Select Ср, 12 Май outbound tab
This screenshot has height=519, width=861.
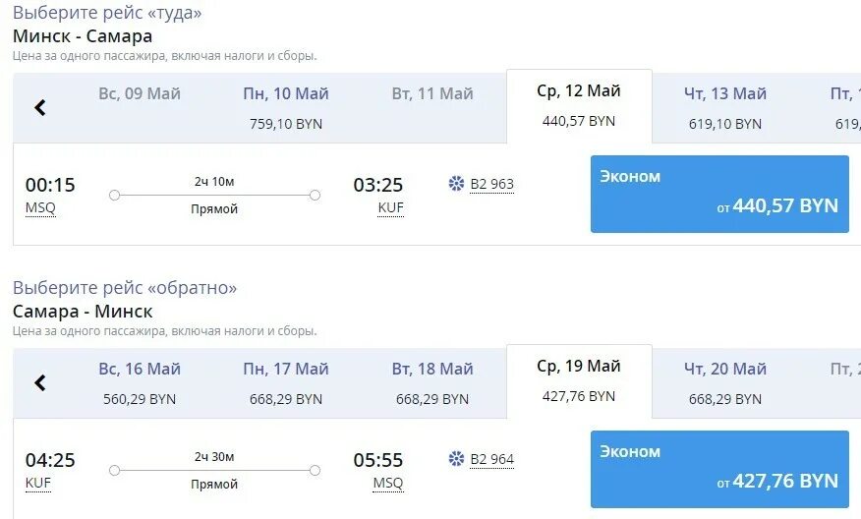tap(579, 106)
